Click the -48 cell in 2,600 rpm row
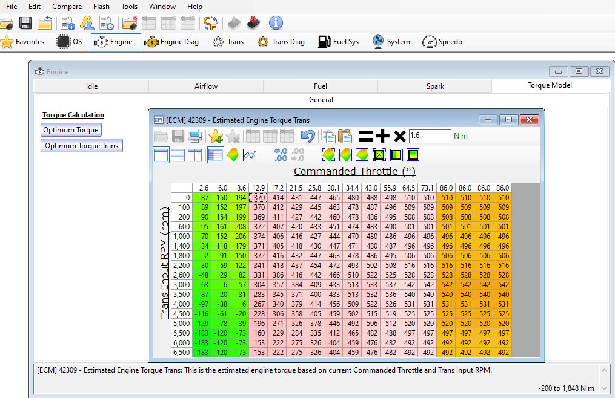Image resolution: width=615 pixels, height=398 pixels. [x=202, y=275]
